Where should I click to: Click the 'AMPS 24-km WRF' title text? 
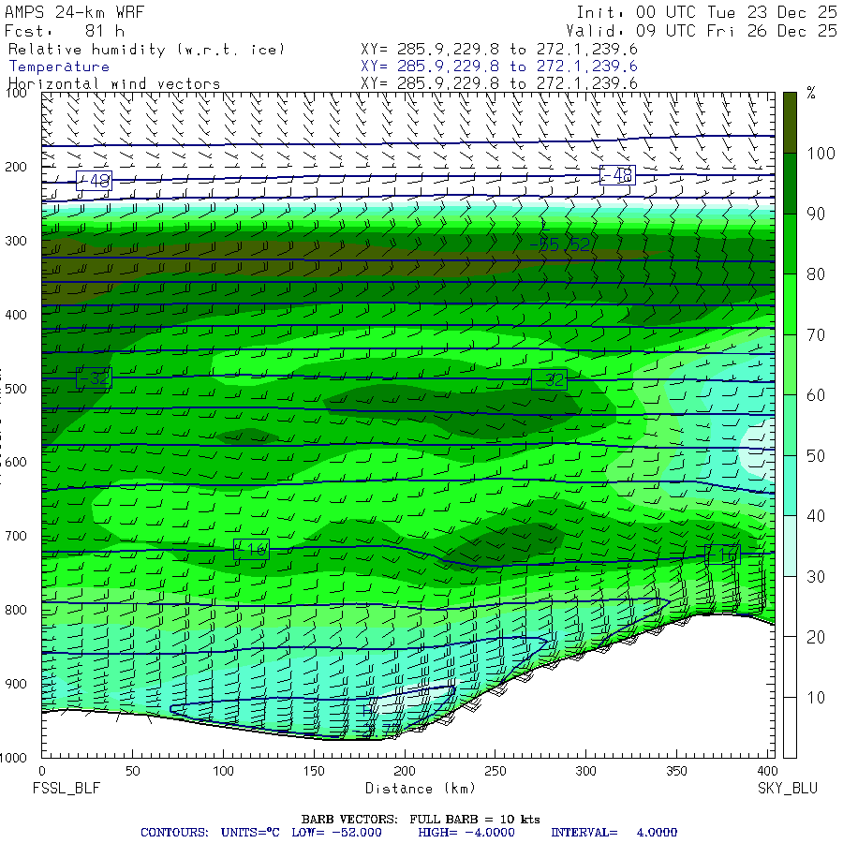click(74, 12)
